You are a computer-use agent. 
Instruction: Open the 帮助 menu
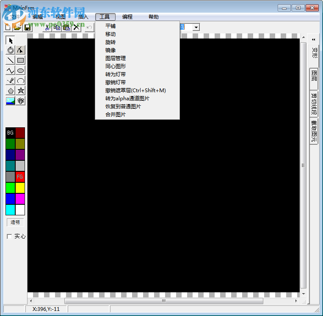click(154, 16)
